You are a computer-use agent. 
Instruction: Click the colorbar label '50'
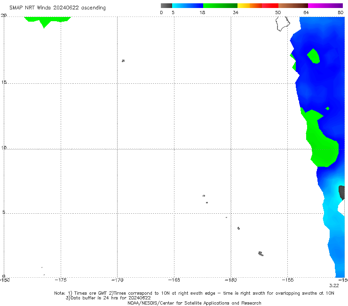pos(278,12)
